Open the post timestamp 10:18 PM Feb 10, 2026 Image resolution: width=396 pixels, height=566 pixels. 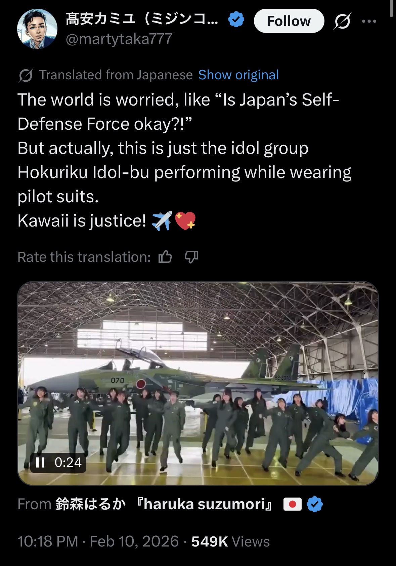98,541
